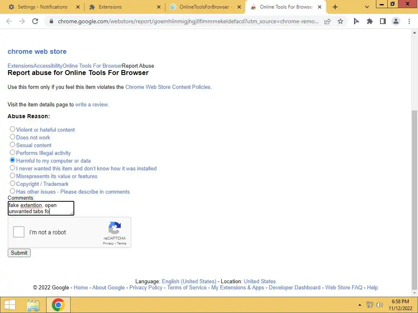Viewport: 418px width, 313px height.
Task: Open the chrome web store heading link
Action: (37, 51)
